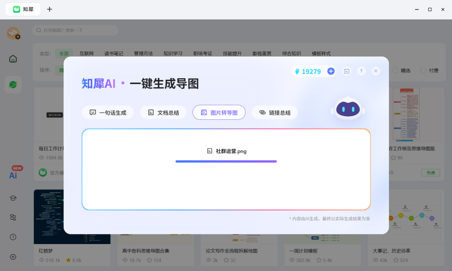Add a new tab with plus icon

49,9
